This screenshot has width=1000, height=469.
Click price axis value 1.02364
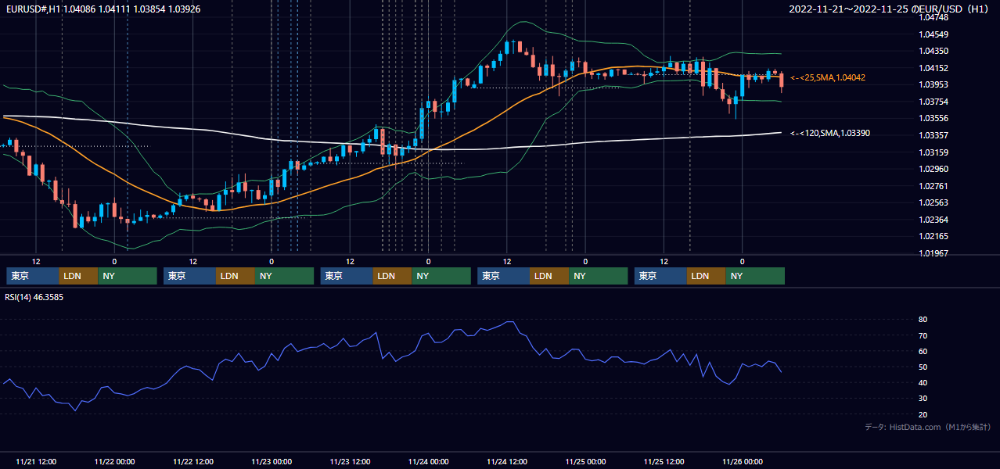click(934, 220)
